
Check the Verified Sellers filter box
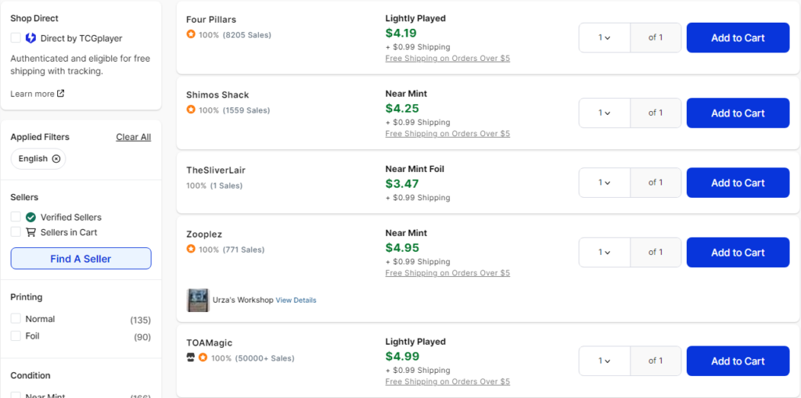(x=16, y=217)
